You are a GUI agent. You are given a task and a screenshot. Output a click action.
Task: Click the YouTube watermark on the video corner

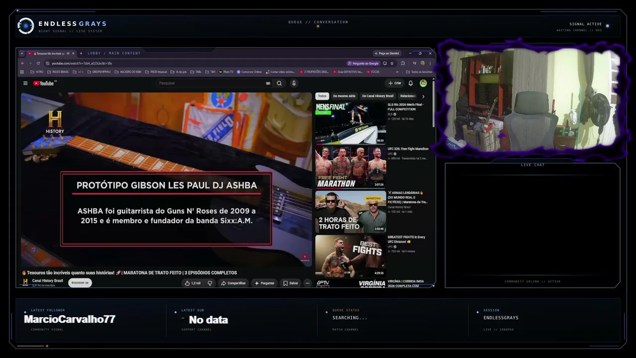(x=305, y=258)
